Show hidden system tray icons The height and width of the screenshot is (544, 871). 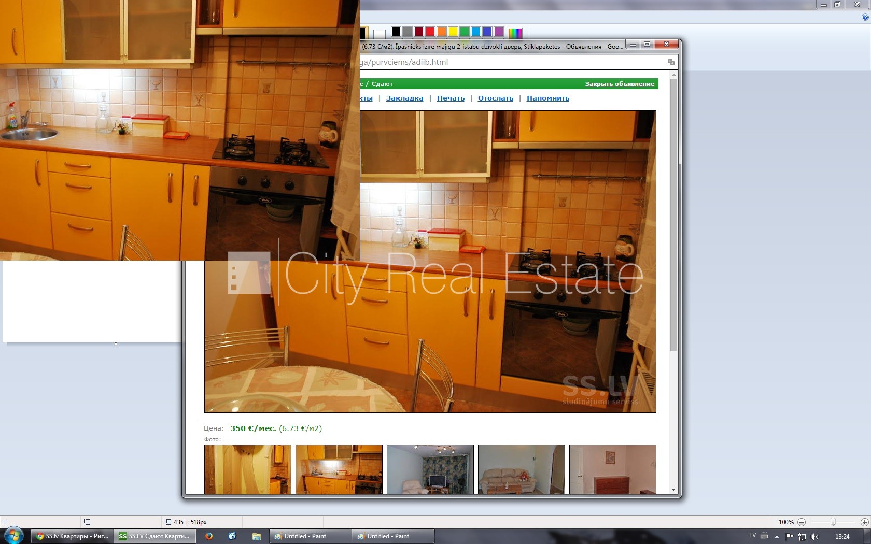(x=777, y=537)
